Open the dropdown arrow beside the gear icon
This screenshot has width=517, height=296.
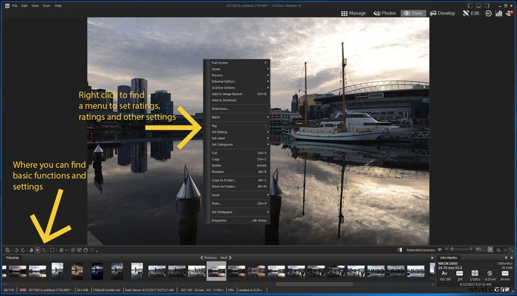pos(66,251)
